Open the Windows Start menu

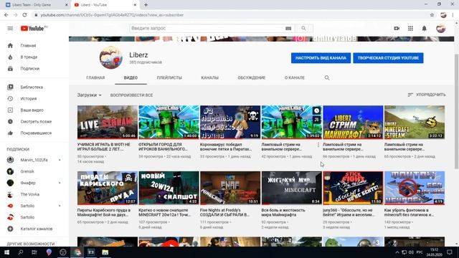6,252
